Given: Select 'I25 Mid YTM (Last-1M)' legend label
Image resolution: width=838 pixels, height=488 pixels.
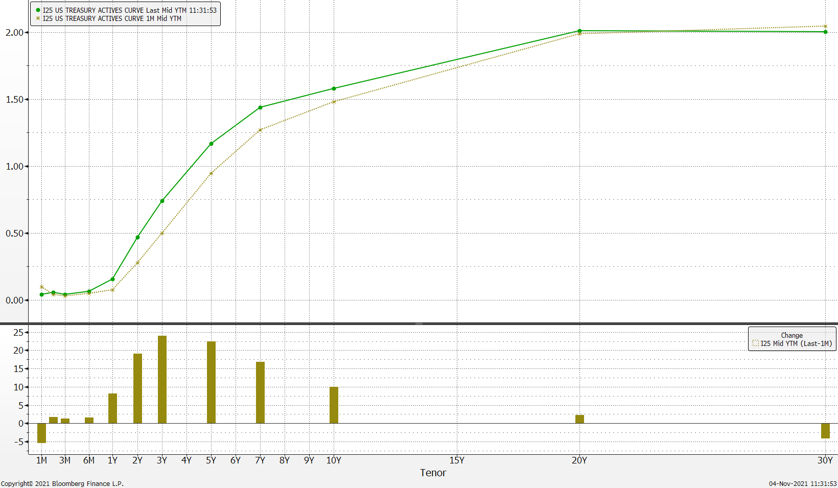Looking at the screenshot, I should pyautogui.click(x=796, y=343).
